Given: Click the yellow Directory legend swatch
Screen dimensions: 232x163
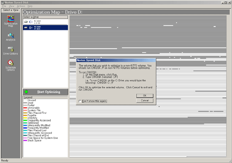Looking at the screenshot, I should 25,118.
